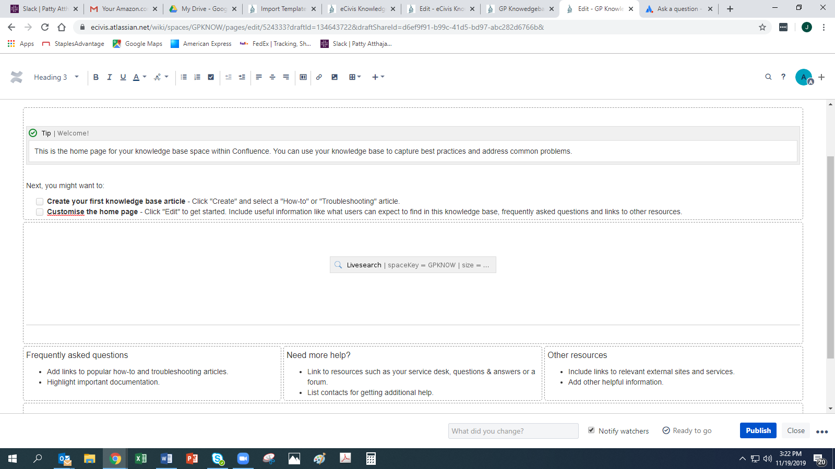Indent the current line

pyautogui.click(x=242, y=77)
